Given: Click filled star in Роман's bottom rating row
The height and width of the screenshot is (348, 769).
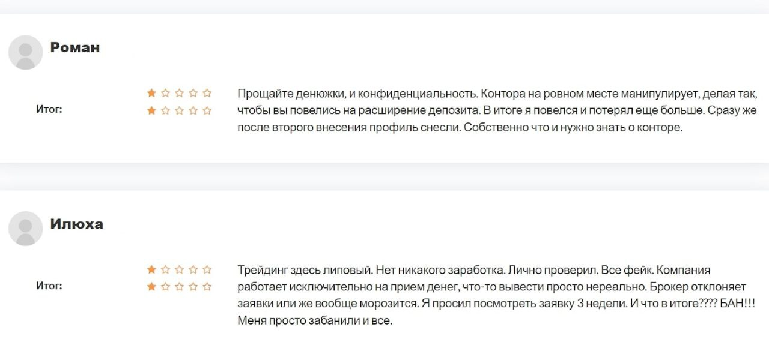Looking at the screenshot, I should [151, 110].
